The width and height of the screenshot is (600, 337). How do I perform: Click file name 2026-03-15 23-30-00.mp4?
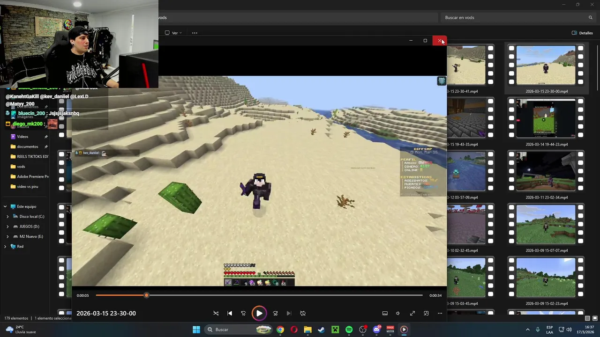[x=547, y=91]
